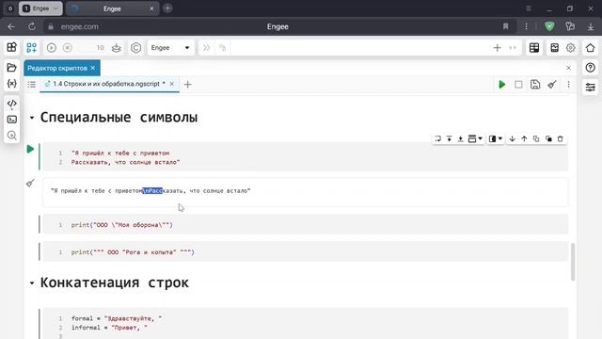Open help with the question mark icon
The image size is (602, 339).
point(591,68)
